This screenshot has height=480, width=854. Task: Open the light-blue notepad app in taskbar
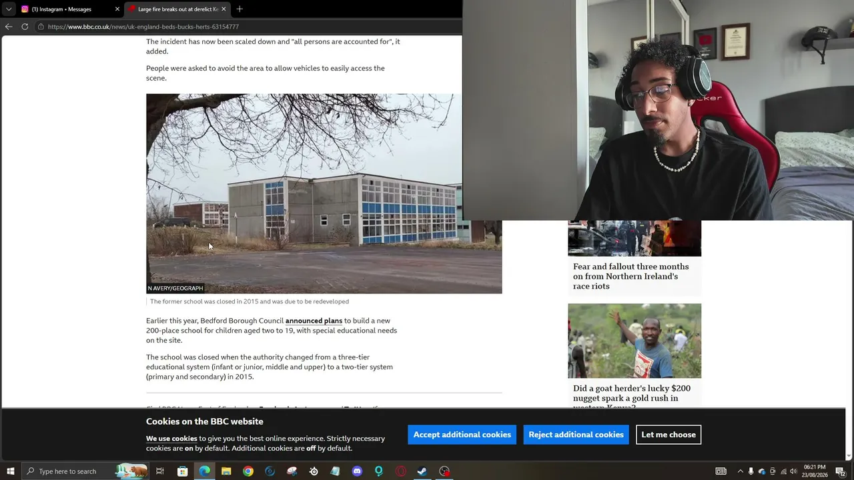pyautogui.click(x=335, y=471)
